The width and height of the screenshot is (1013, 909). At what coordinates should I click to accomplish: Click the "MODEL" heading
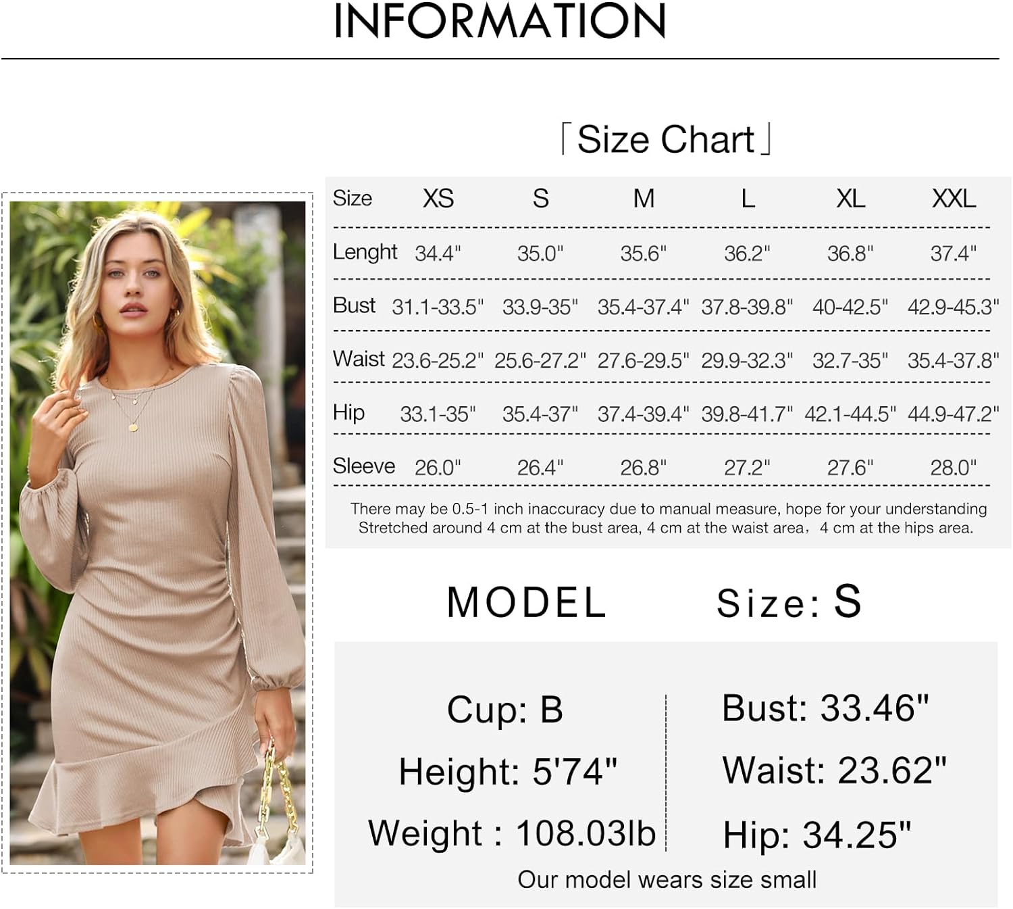527,602
